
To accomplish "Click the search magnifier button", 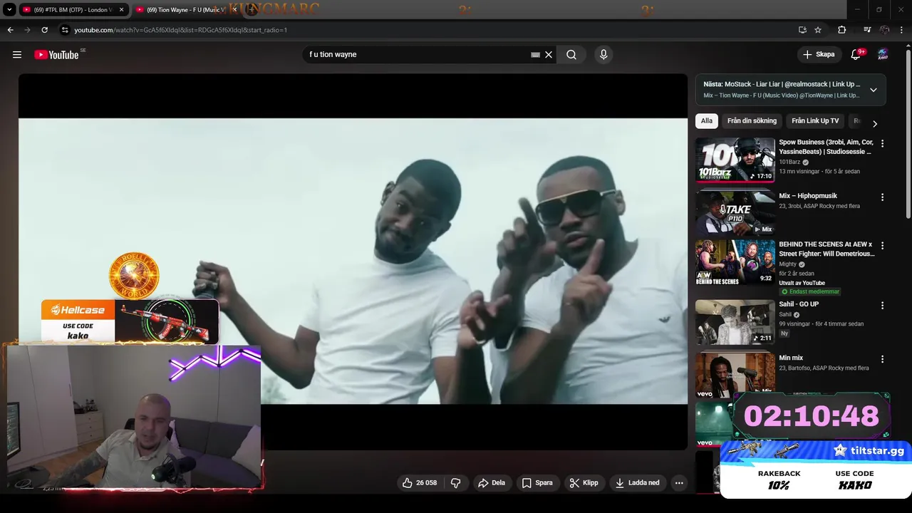I will click(x=571, y=55).
